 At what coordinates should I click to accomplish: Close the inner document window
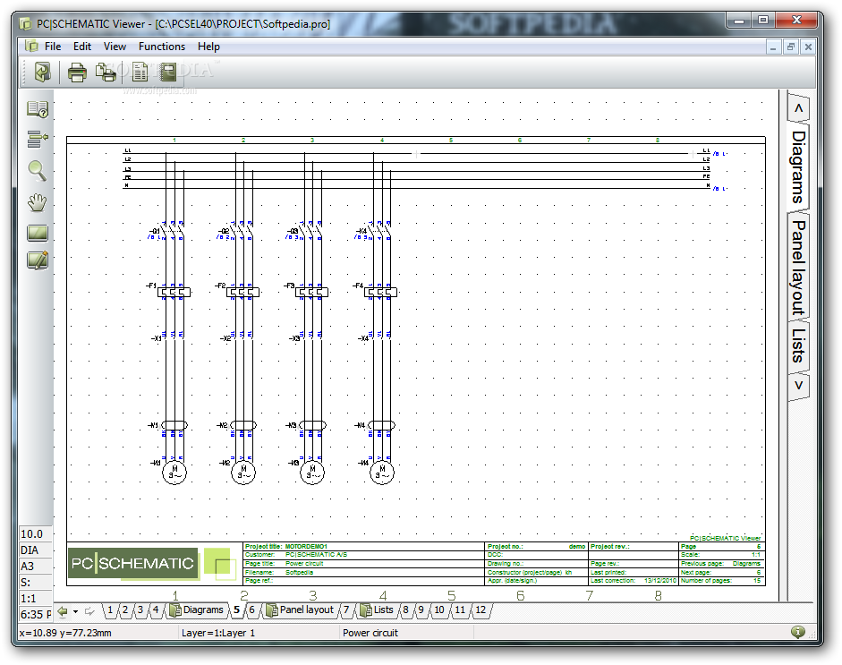(x=808, y=47)
